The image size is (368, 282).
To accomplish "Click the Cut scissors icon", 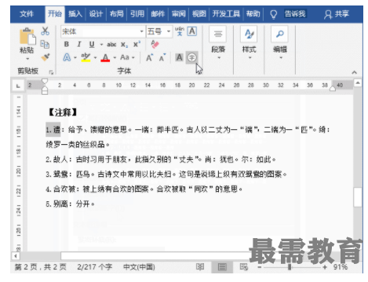I will 45,31.
